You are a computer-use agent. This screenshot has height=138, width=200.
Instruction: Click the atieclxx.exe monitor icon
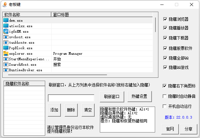[x=6, y=26]
